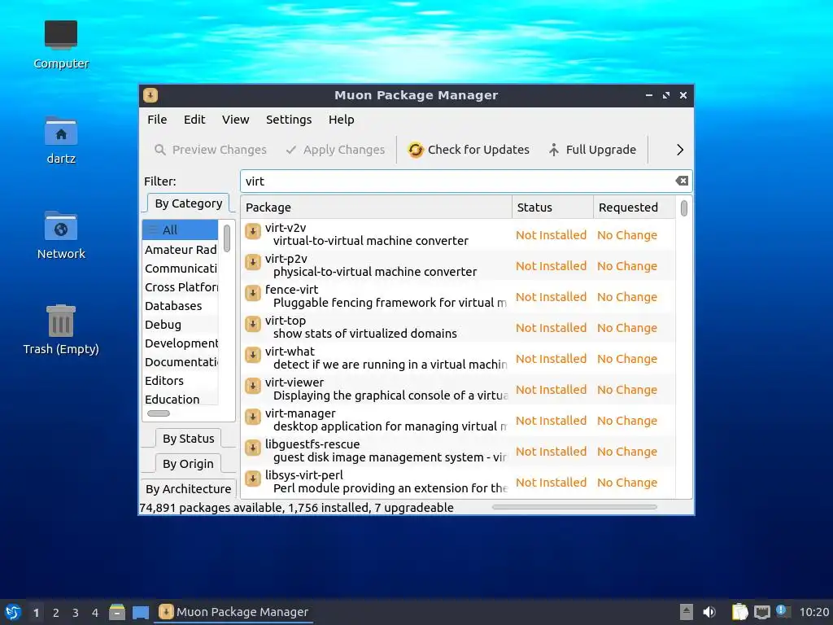Click the package list vertical scrollbar
Viewport: 833px width, 625px height.
click(683, 208)
